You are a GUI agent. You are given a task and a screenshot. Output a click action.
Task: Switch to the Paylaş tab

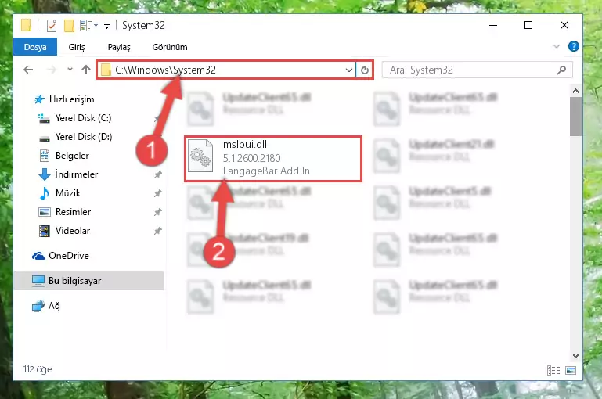[119, 47]
